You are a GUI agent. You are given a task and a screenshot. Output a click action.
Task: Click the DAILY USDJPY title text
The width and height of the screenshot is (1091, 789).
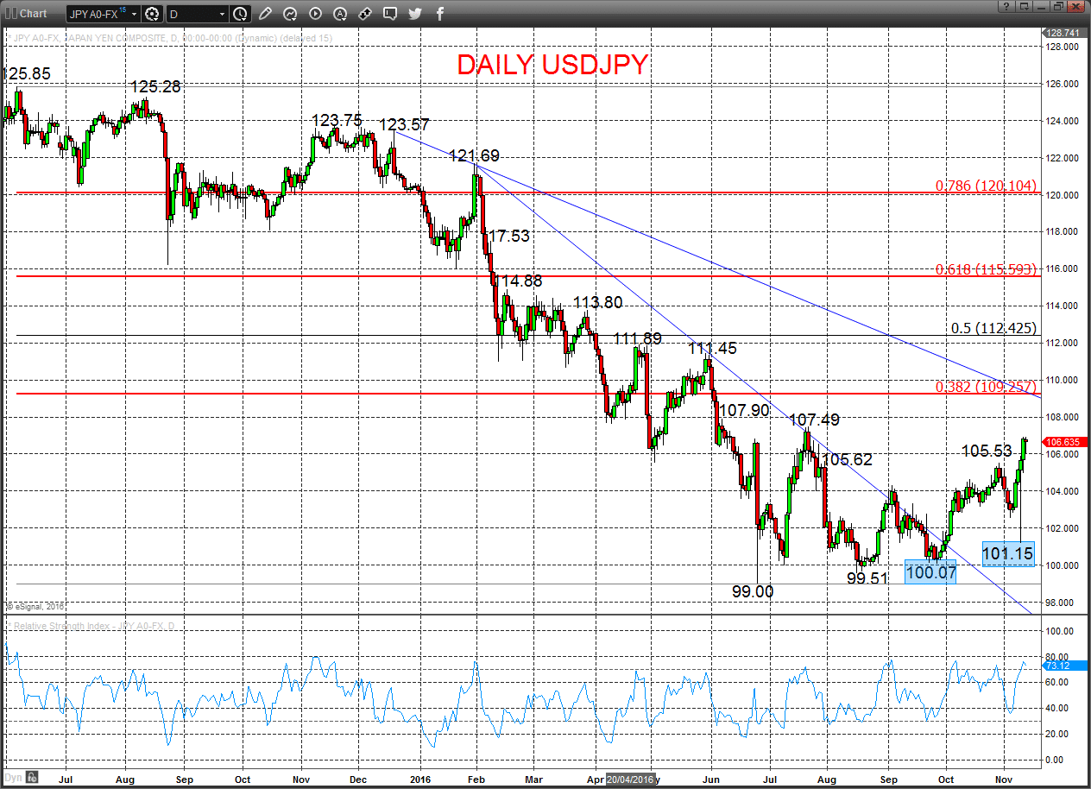(x=552, y=65)
